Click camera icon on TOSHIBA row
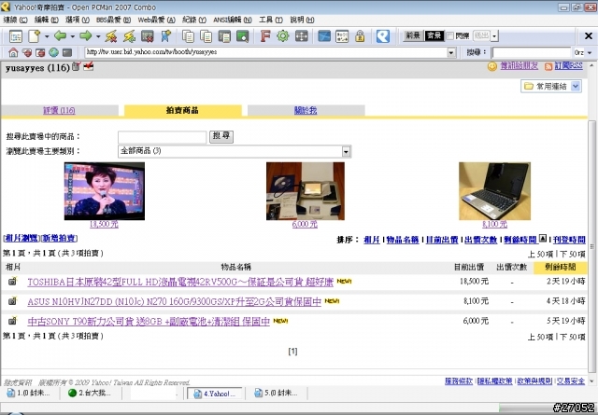Screen dimensions: 598x415 tap(12, 282)
